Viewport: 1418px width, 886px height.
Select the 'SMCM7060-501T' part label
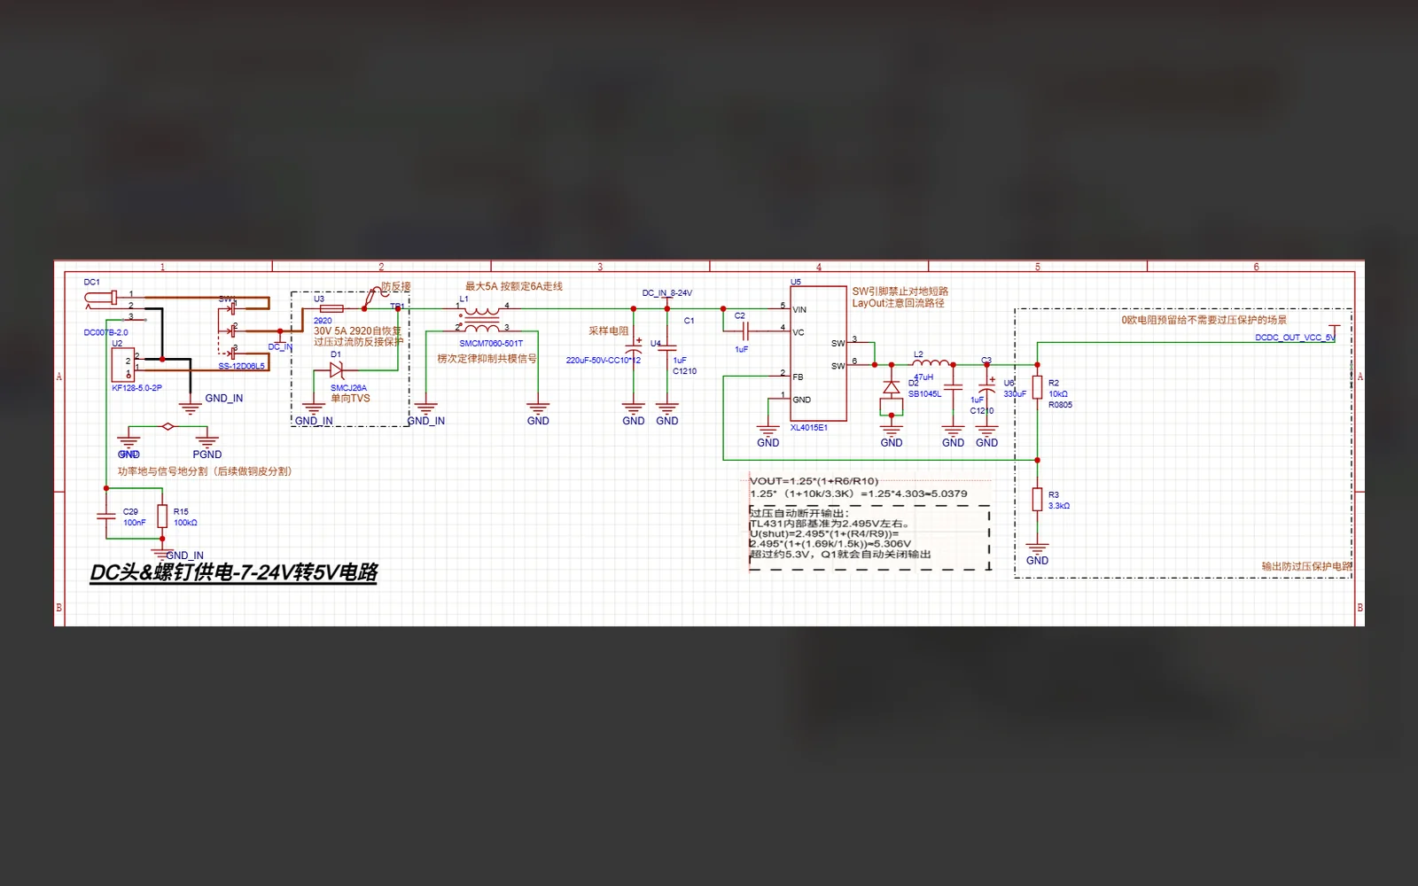click(491, 344)
